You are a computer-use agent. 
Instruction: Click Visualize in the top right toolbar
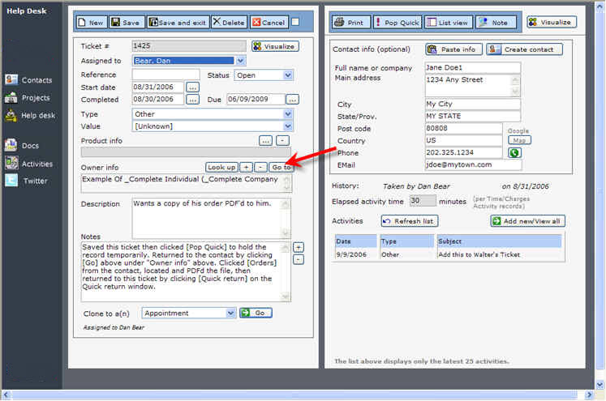pyautogui.click(x=552, y=22)
